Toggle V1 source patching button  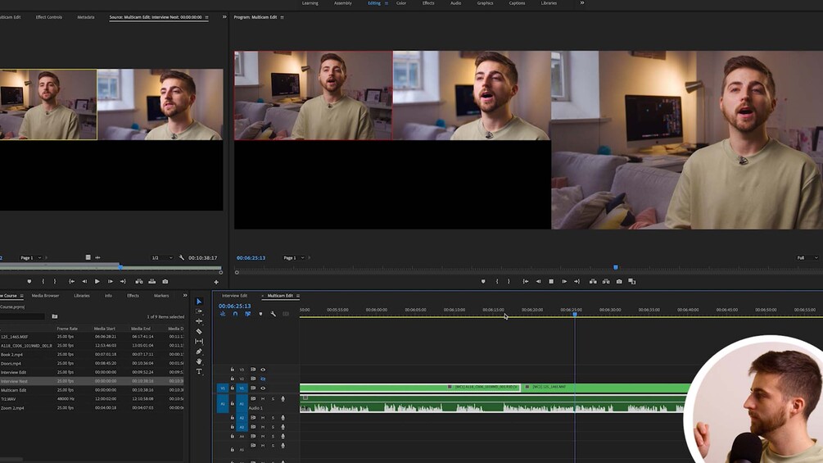(x=223, y=388)
